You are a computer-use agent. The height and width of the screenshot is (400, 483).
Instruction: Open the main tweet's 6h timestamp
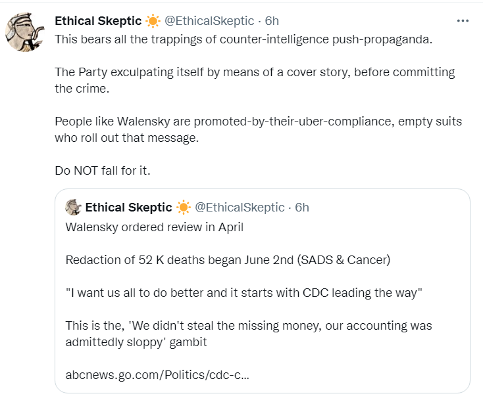[x=272, y=21]
